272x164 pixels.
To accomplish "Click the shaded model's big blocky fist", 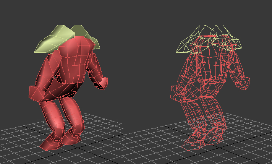I will tap(36, 94).
